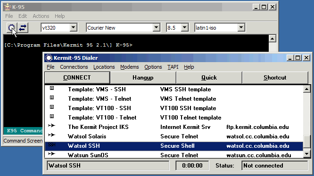The width and height of the screenshot is (314, 176).
Task: Open the Options menu in Dialer
Action: 153,67
